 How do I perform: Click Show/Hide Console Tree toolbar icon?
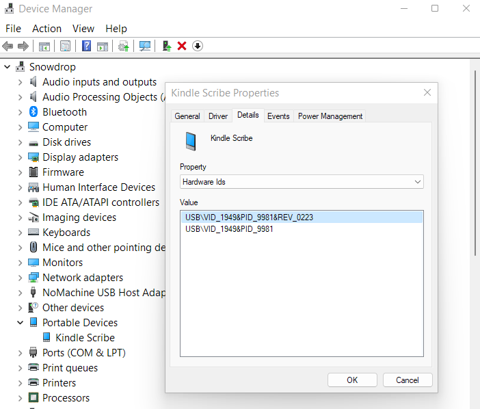coord(44,46)
